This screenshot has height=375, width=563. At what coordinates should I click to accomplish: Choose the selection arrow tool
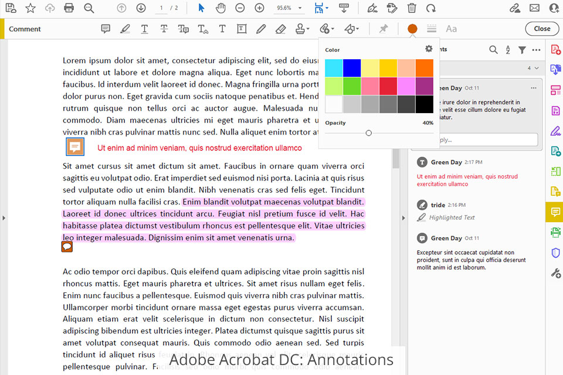click(201, 8)
